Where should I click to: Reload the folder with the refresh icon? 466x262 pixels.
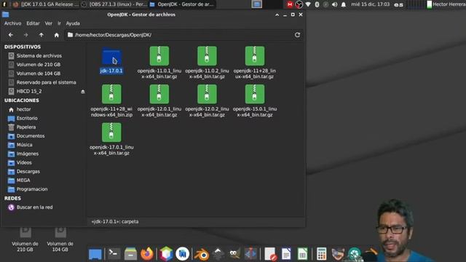pos(297,35)
